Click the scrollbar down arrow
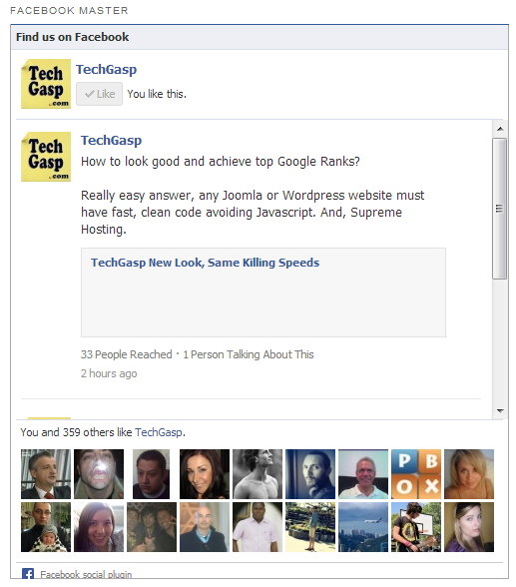 (500, 410)
